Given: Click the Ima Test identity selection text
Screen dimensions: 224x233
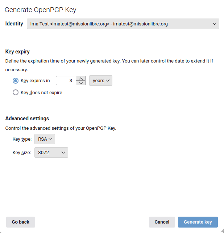Looking at the screenshot, I should pos(99,24).
